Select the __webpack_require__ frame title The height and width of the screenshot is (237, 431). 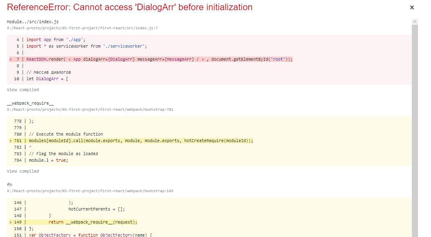pos(30,103)
